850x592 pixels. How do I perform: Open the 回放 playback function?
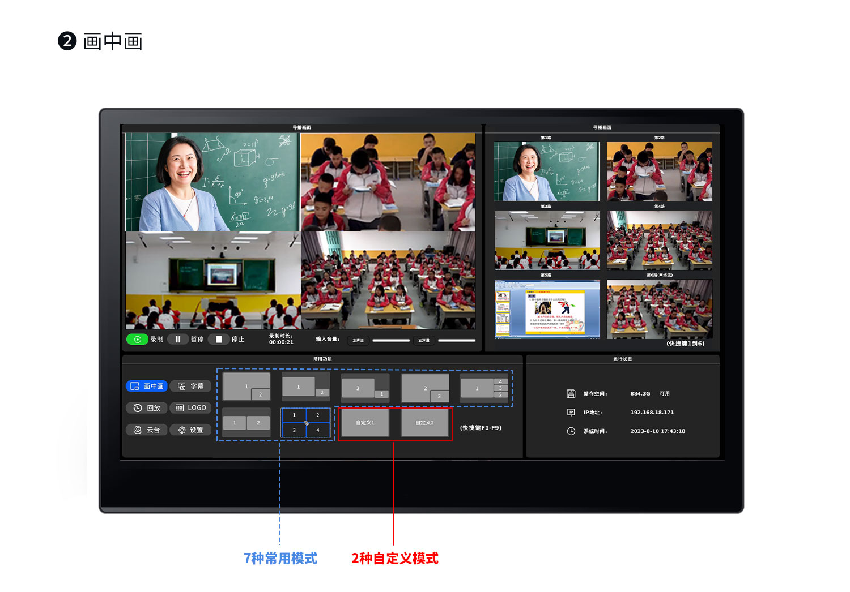point(147,407)
